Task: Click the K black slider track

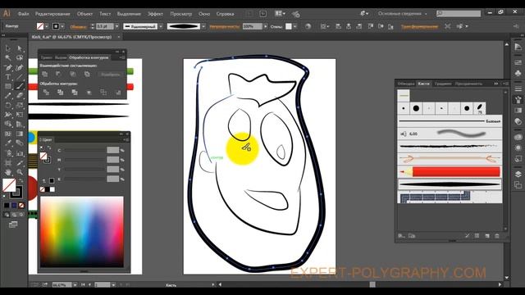Action: point(85,179)
